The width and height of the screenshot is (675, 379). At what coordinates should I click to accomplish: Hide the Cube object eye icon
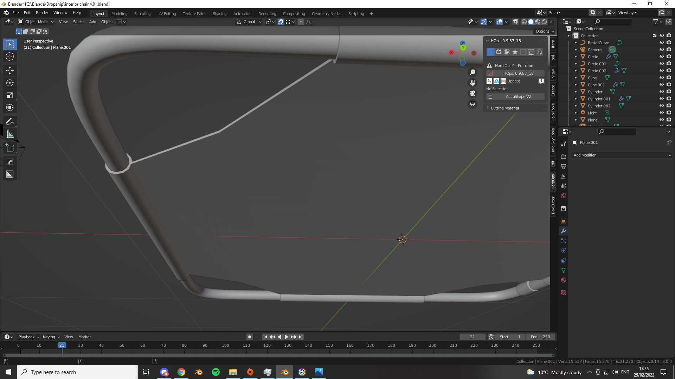[x=662, y=78]
